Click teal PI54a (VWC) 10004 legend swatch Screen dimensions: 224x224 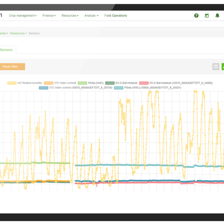point(119,88)
